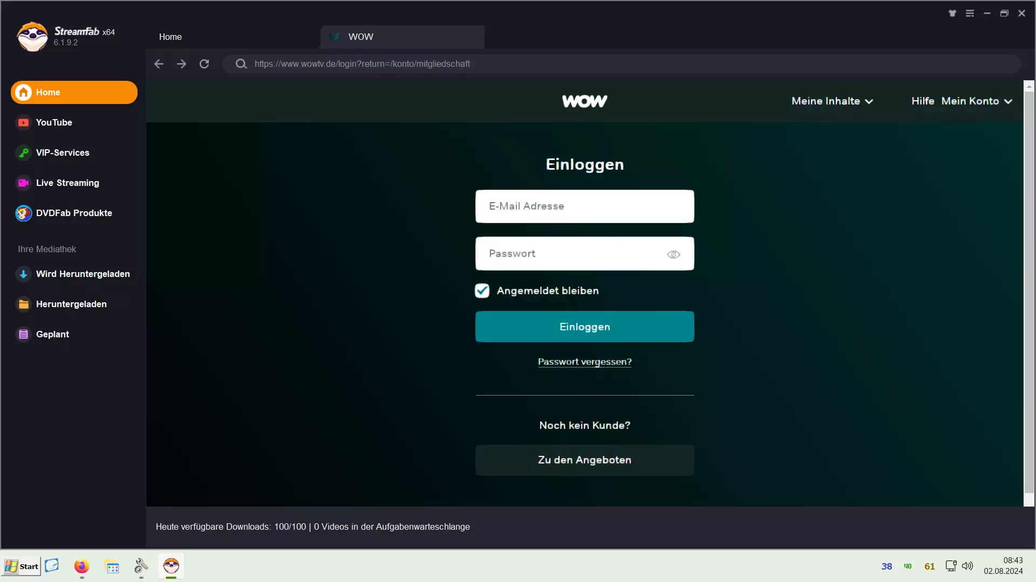Click the Passwort field
Image resolution: width=1036 pixels, height=582 pixels.
[584, 254]
